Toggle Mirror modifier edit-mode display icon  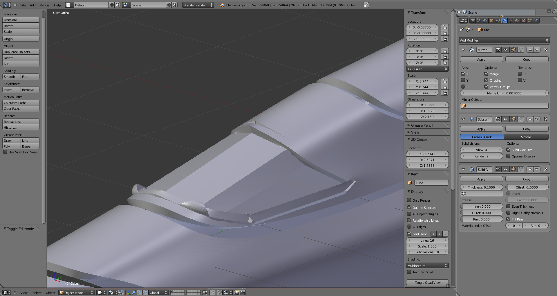(513, 50)
